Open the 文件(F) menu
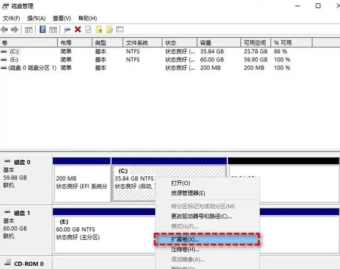The image size is (340, 269). click(11, 19)
